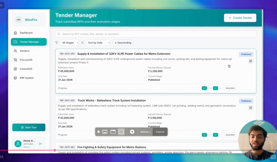
Task: Click the search by RFP number field
Action: [156, 34]
